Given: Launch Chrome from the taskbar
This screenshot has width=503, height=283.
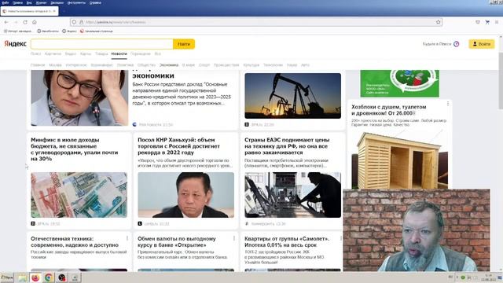Looking at the screenshot, I should [49, 277].
